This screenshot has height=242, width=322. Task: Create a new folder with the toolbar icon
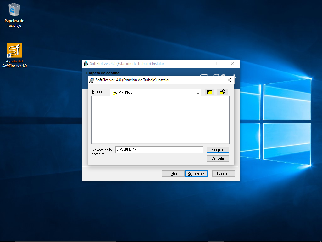point(222,92)
